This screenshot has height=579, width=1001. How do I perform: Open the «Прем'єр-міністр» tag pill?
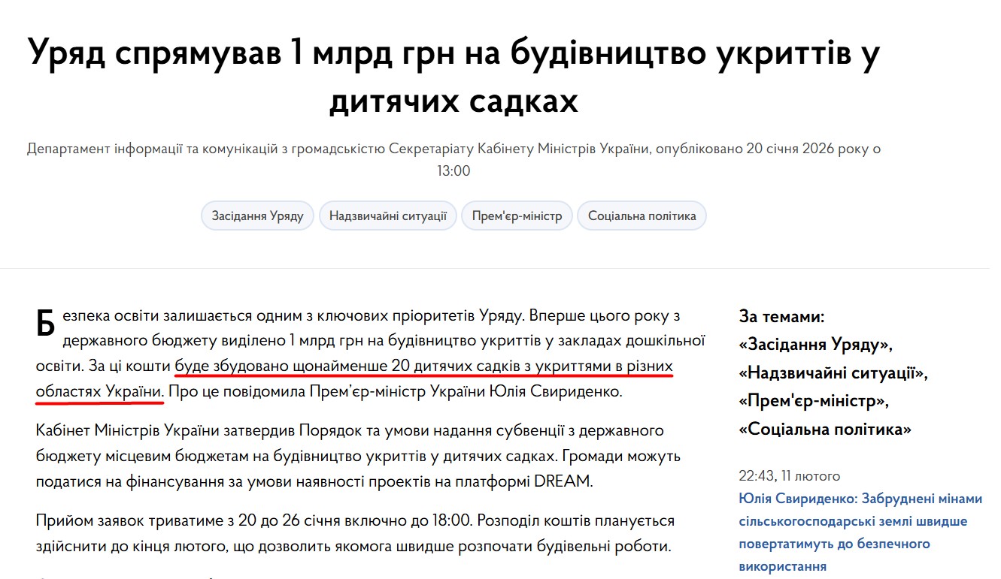(517, 216)
